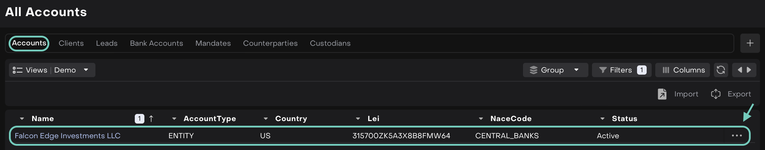The width and height of the screenshot is (765, 150).
Task: Select the Custodians tab
Action: click(x=330, y=43)
